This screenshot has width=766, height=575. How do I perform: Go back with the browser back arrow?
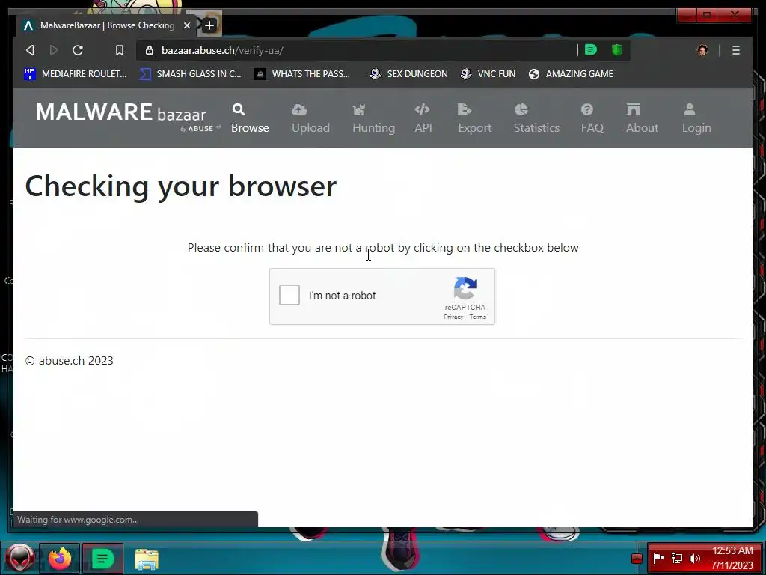click(x=30, y=50)
